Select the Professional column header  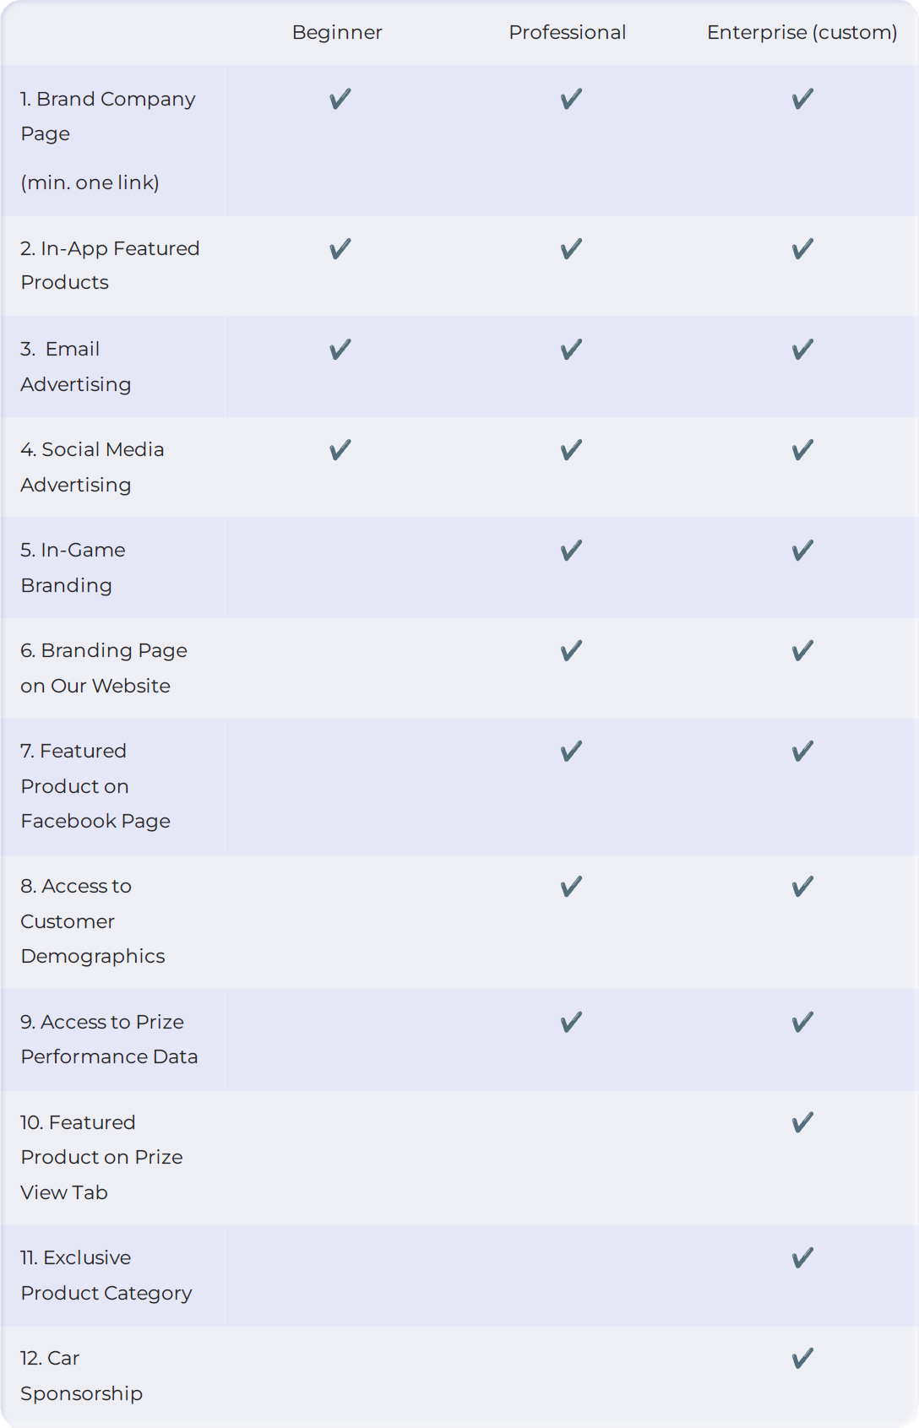[x=568, y=32]
